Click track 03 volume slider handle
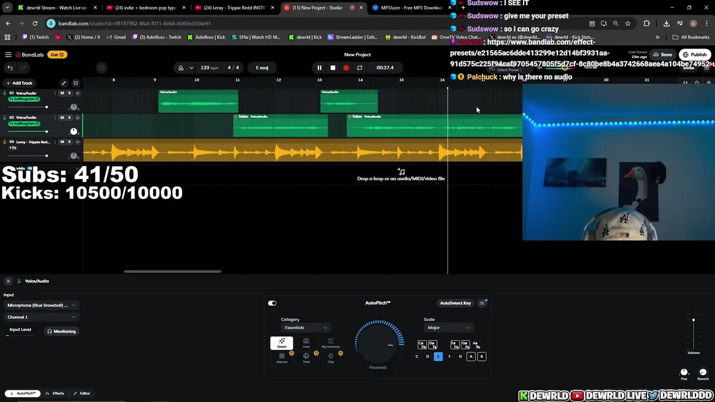Viewport: 715px width, 402px height. pyautogui.click(x=47, y=156)
